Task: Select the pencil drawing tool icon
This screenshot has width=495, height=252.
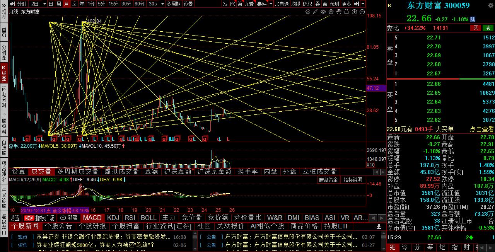Action: click(x=315, y=12)
